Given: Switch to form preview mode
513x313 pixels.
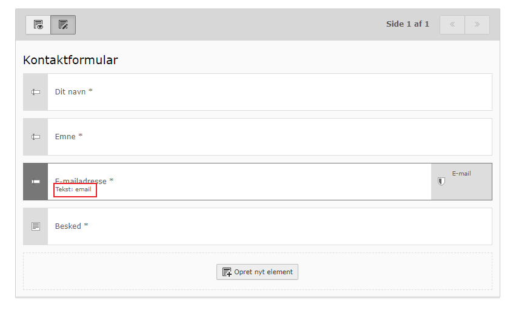Looking at the screenshot, I should click(38, 25).
